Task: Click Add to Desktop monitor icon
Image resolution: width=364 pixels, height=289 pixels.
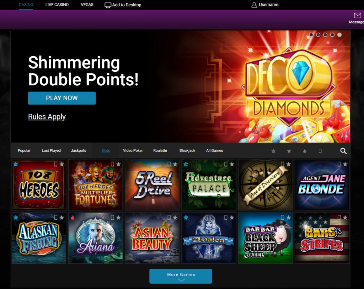Action: [x=108, y=5]
